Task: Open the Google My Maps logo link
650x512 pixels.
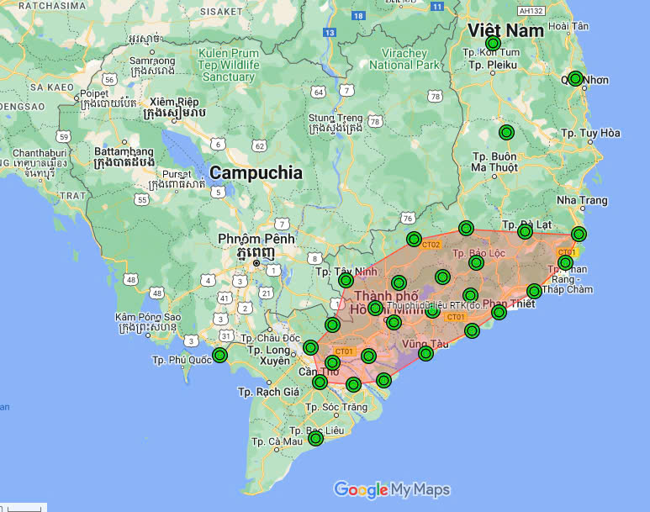Action: pyautogui.click(x=392, y=490)
